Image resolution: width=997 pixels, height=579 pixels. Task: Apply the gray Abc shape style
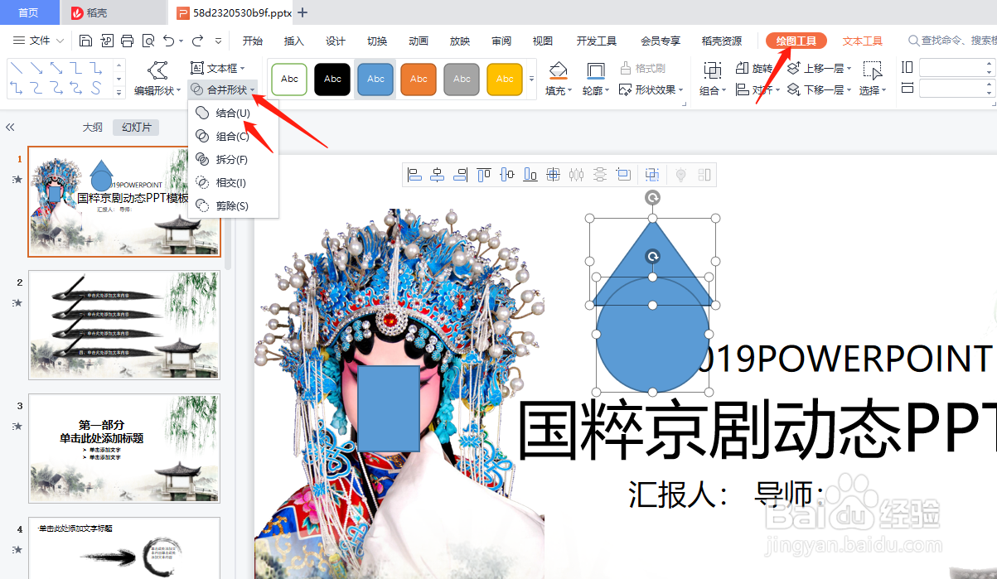(462, 79)
